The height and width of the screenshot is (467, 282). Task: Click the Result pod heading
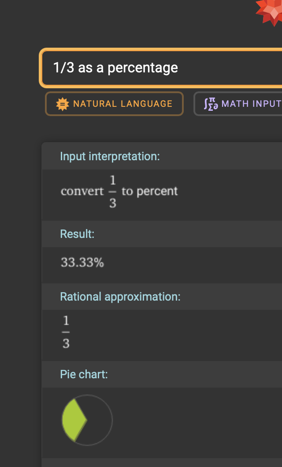(x=77, y=234)
